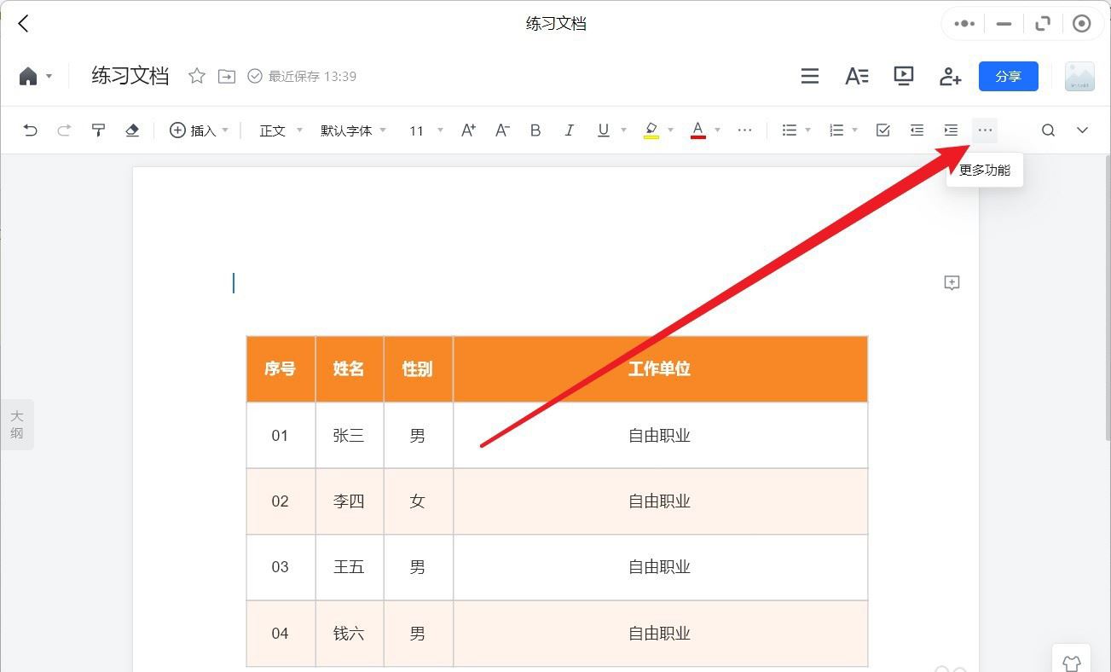Click the eraser clear-format icon

(x=132, y=130)
